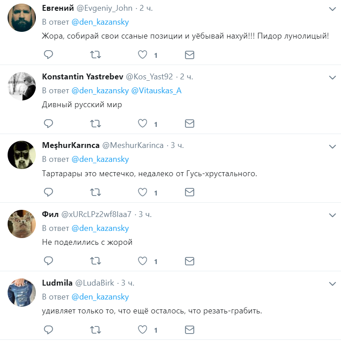341x343 pixels.
Task: Send Фил's tweet via direct message
Action: pyautogui.click(x=190, y=261)
